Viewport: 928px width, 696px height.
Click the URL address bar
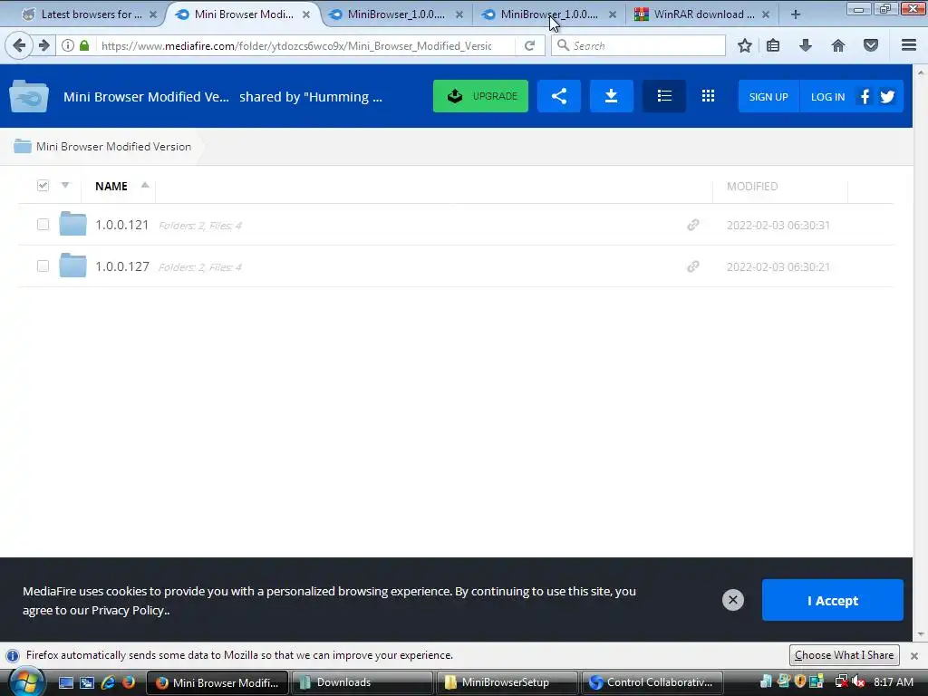pyautogui.click(x=296, y=45)
